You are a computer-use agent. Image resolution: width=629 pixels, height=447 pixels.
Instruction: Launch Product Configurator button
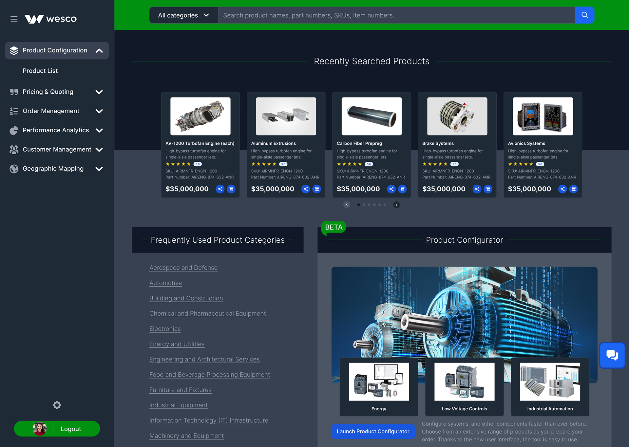pyautogui.click(x=373, y=431)
